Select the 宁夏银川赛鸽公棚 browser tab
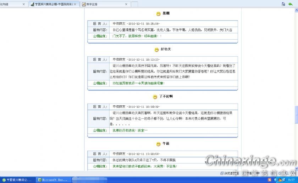The height and width of the screenshot is (183, 298). [53, 4]
